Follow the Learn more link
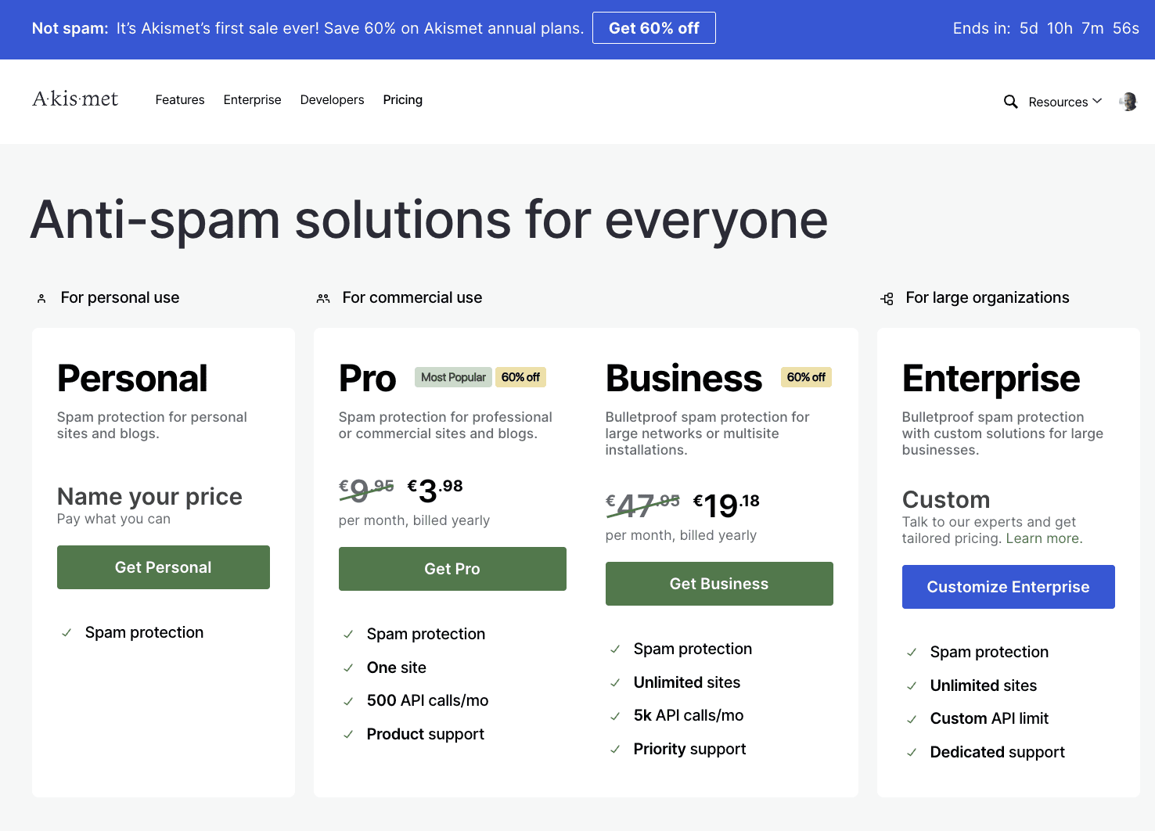1155x831 pixels. (1042, 538)
